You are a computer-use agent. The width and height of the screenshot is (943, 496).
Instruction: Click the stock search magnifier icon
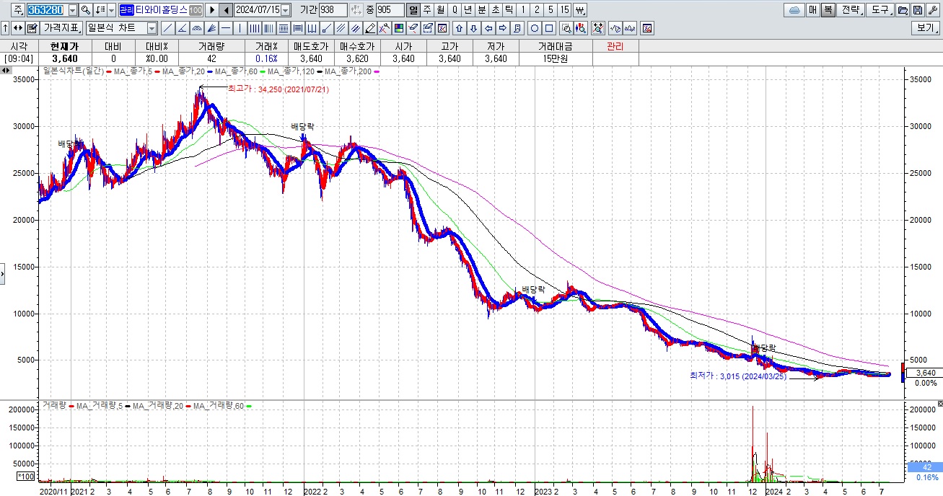coord(86,10)
